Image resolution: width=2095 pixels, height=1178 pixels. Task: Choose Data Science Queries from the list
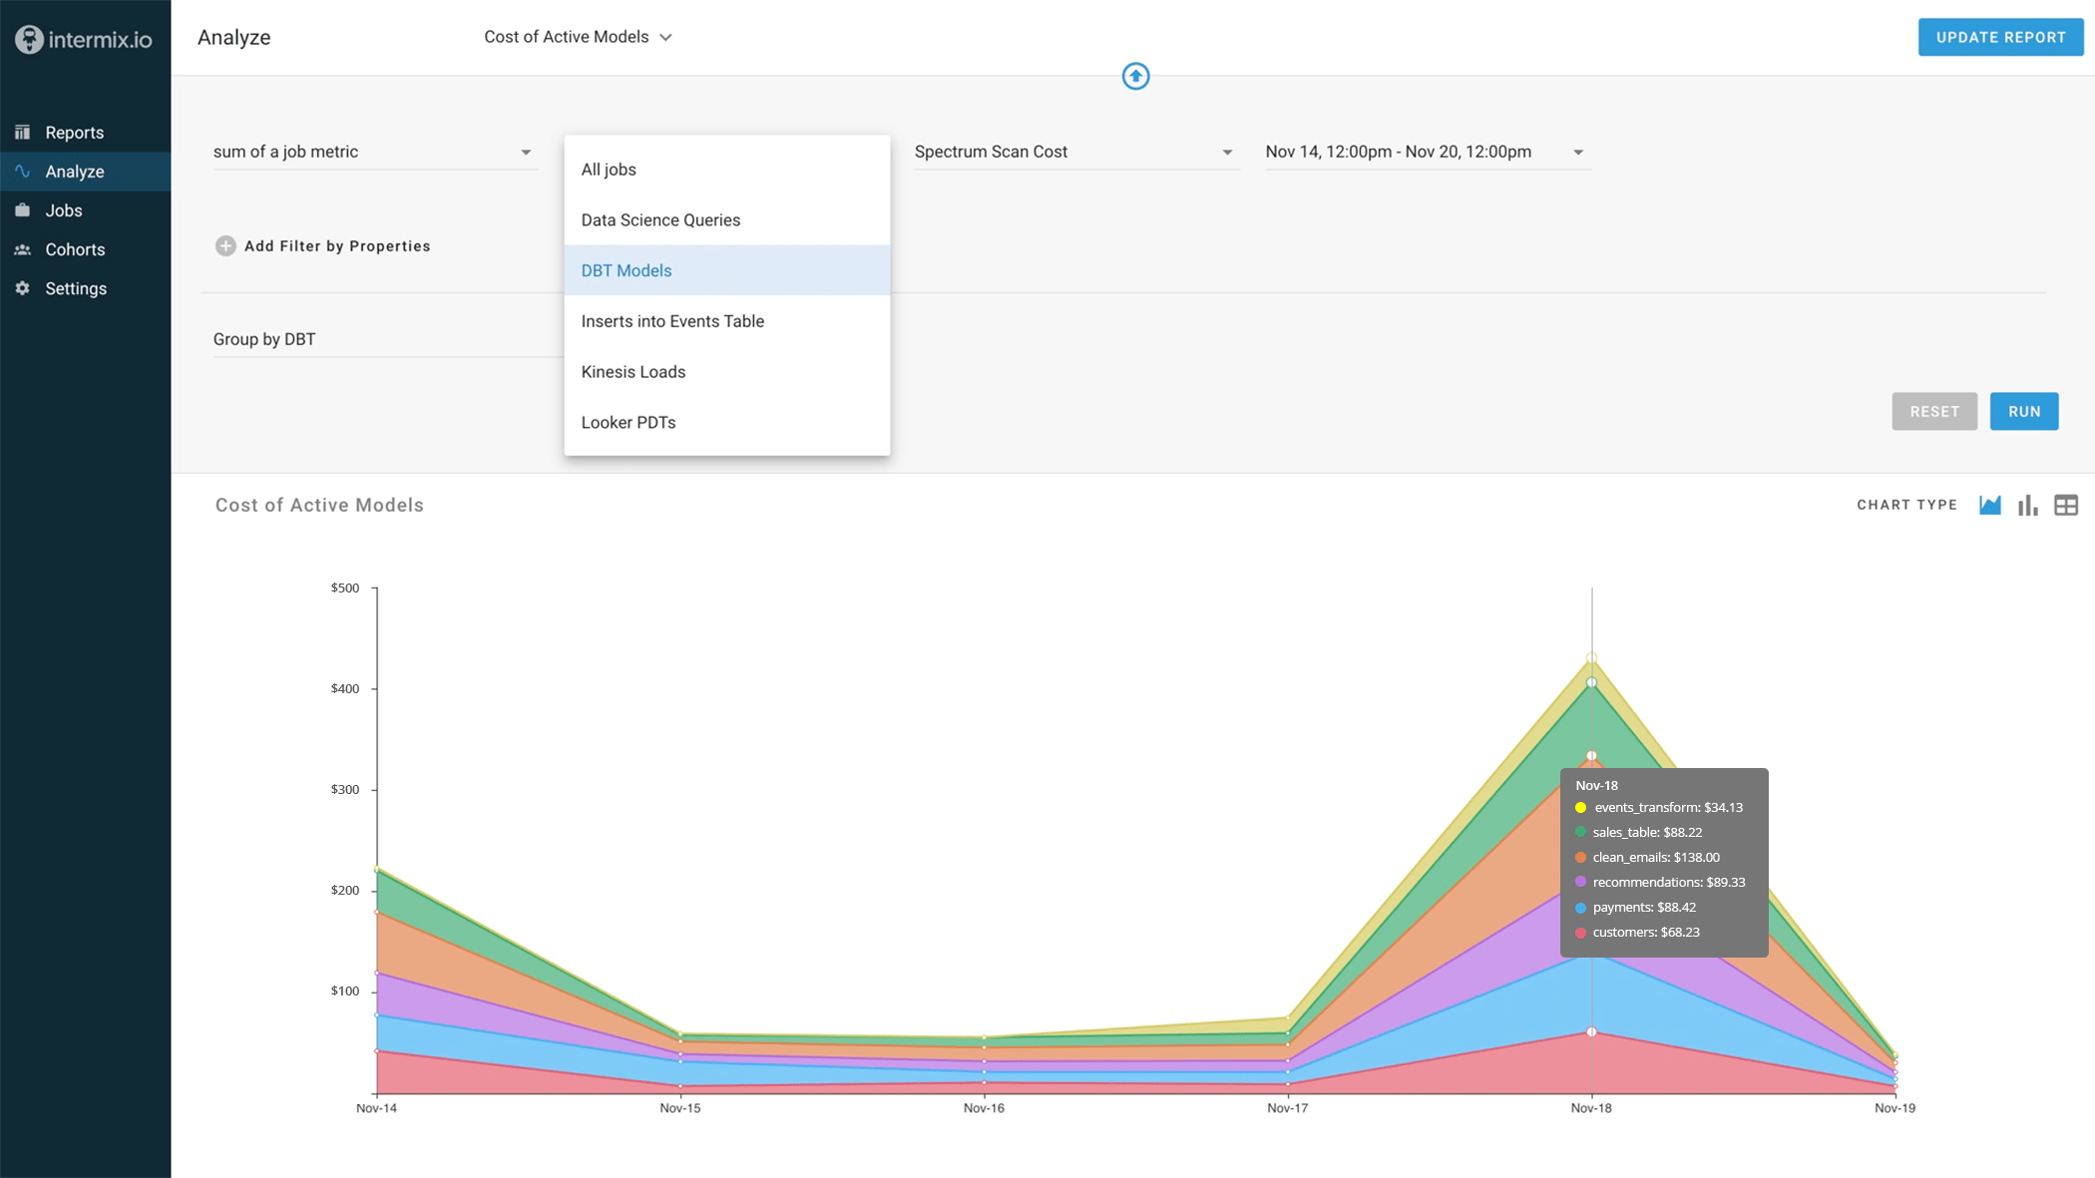(660, 220)
